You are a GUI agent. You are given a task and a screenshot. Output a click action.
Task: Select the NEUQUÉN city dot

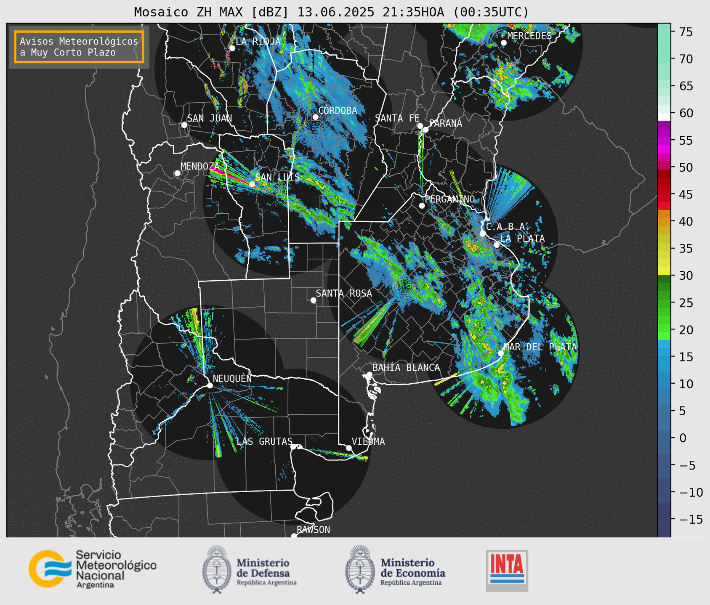pyautogui.click(x=210, y=385)
